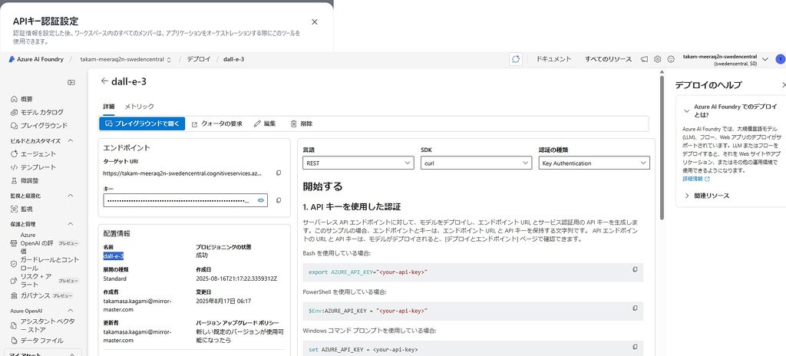
Task: Click クォータの要求 button
Action: (217, 124)
